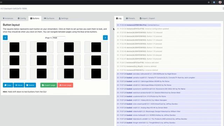Show the Log tab

pyautogui.click(x=119, y=18)
